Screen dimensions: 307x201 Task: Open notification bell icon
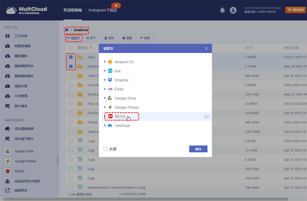[x=223, y=10]
